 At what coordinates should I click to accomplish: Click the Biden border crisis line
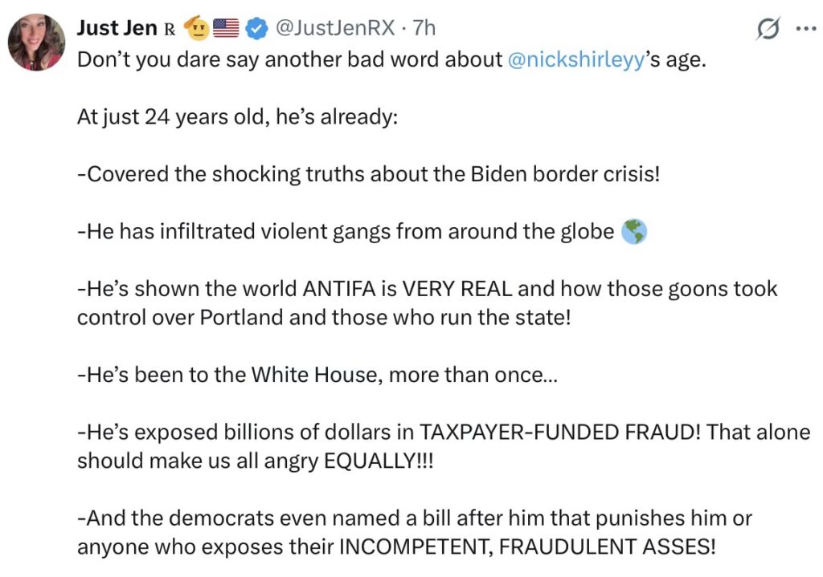(x=368, y=174)
